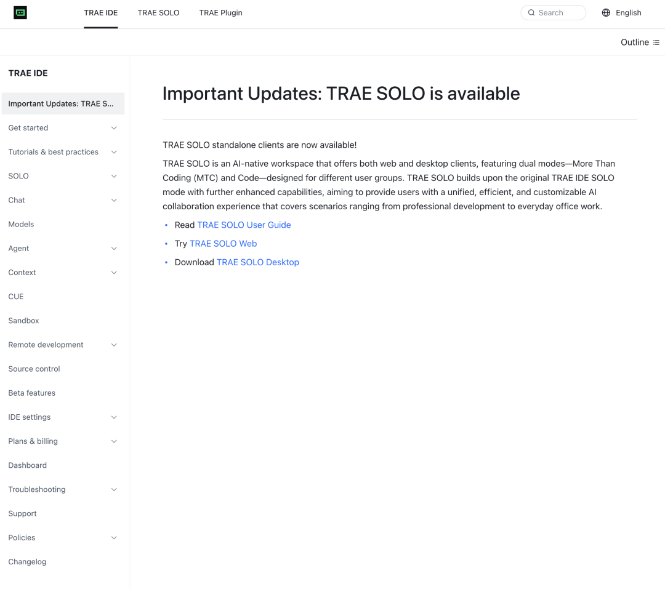Image resolution: width=665 pixels, height=589 pixels.
Task: Expand the Agent sidebar section
Action: [114, 249]
